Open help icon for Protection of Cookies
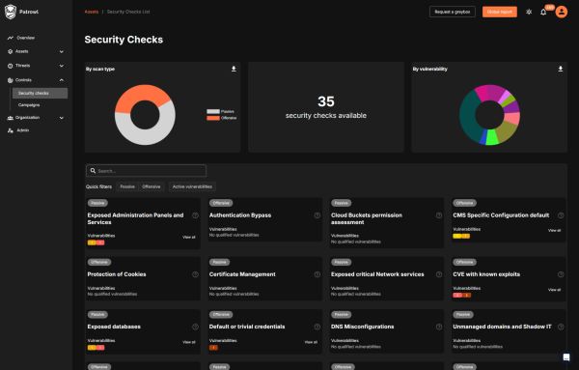579x370 pixels. 195,274
